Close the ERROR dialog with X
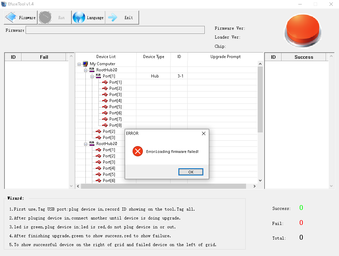 (204, 133)
